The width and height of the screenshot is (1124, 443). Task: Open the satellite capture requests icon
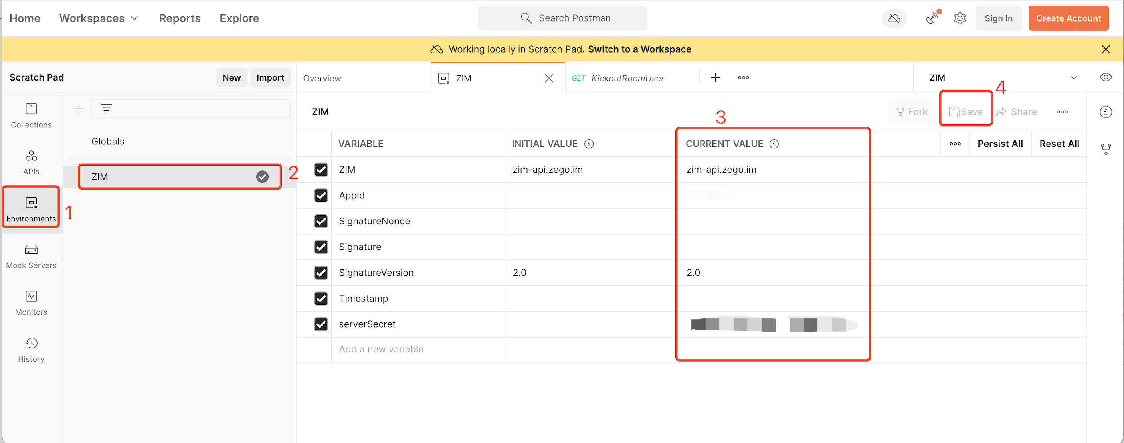[x=932, y=18]
